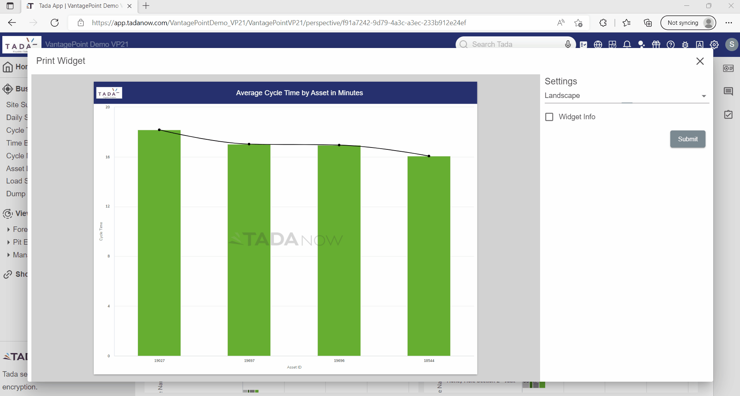
Task: Open the globe language icon
Action: coord(598,45)
